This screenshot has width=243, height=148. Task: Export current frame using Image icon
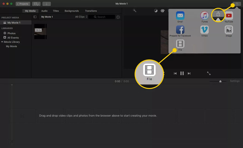point(229,30)
